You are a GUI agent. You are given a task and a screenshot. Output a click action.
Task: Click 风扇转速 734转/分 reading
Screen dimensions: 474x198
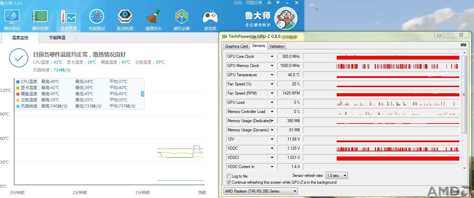tap(52, 70)
